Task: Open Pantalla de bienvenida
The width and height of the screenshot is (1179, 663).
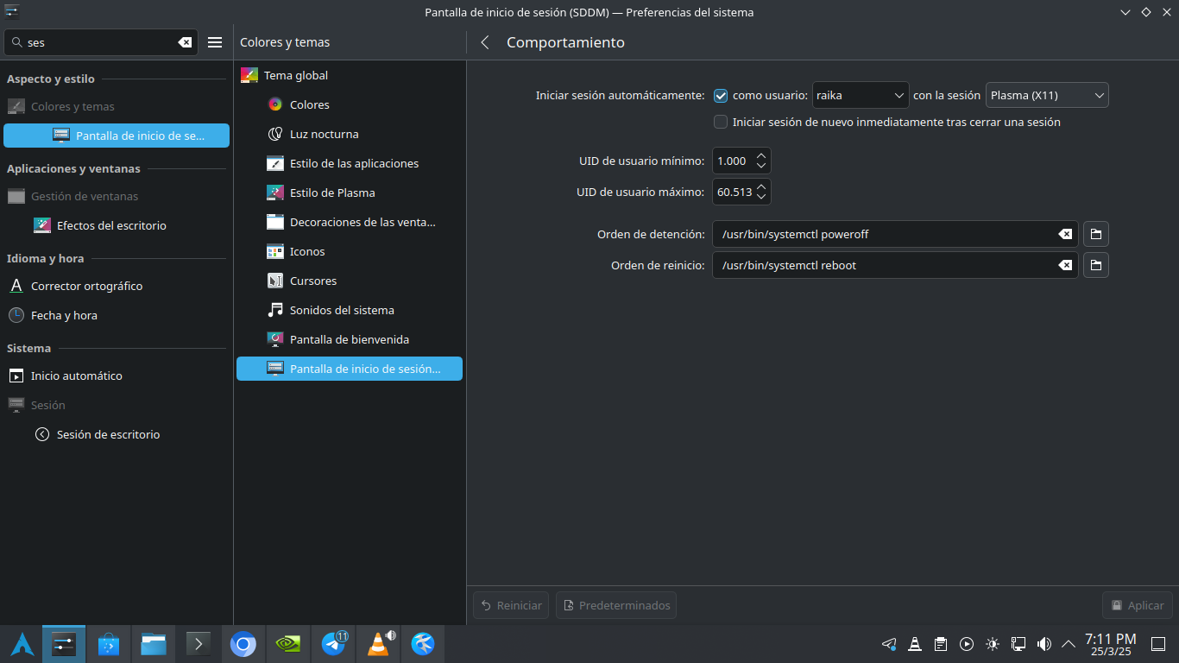Action: [350, 339]
